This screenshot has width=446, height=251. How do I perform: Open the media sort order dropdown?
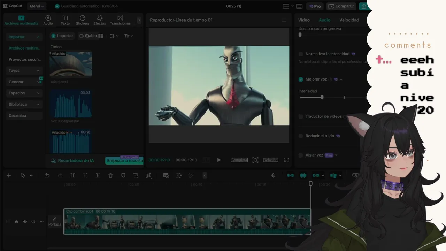pos(114,36)
